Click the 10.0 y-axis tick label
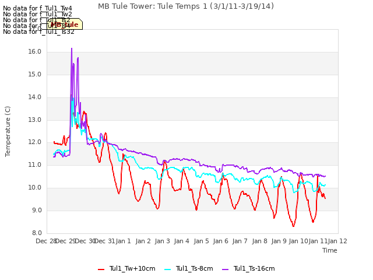The width and height of the screenshot is (373, 280). pos(35,188)
